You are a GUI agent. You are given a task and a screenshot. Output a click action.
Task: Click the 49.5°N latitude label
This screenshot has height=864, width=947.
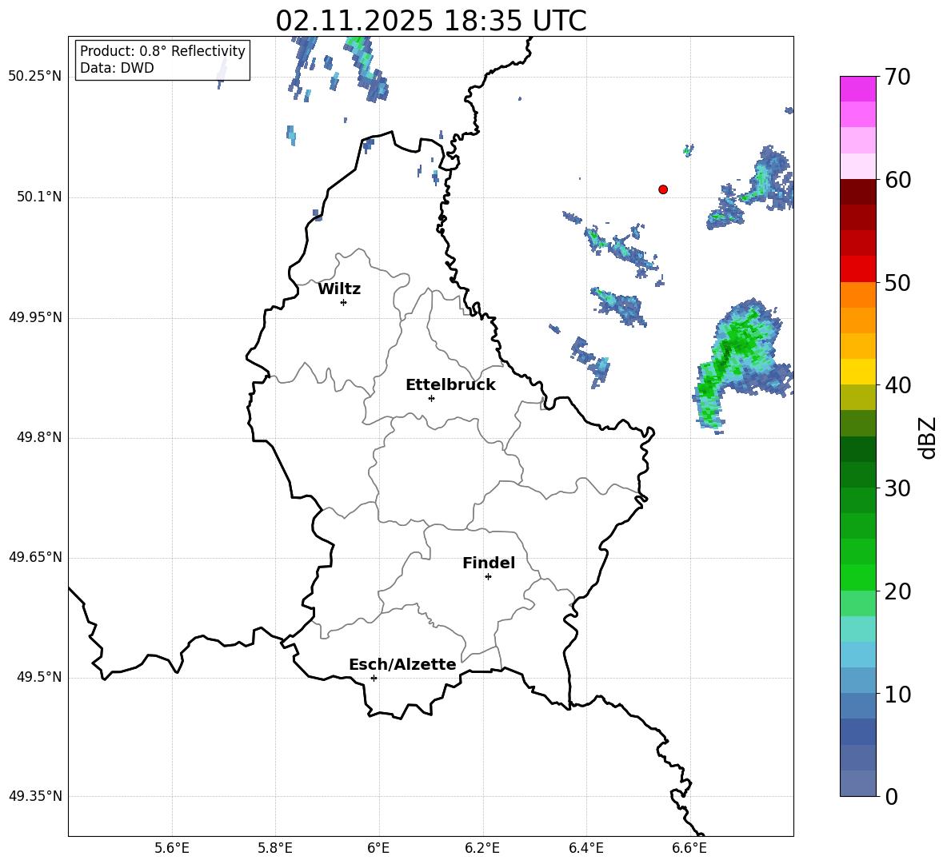tap(38, 677)
